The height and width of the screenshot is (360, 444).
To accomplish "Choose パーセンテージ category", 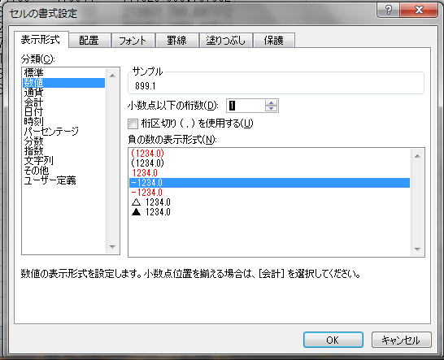I will [x=51, y=131].
